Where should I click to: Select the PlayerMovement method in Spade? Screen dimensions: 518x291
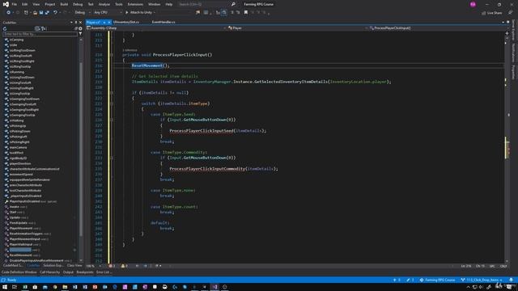tap(21, 228)
